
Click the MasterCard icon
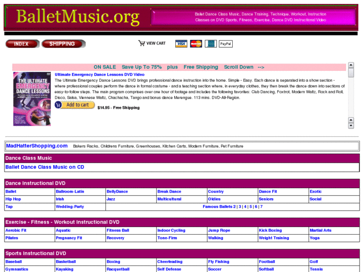196,43
